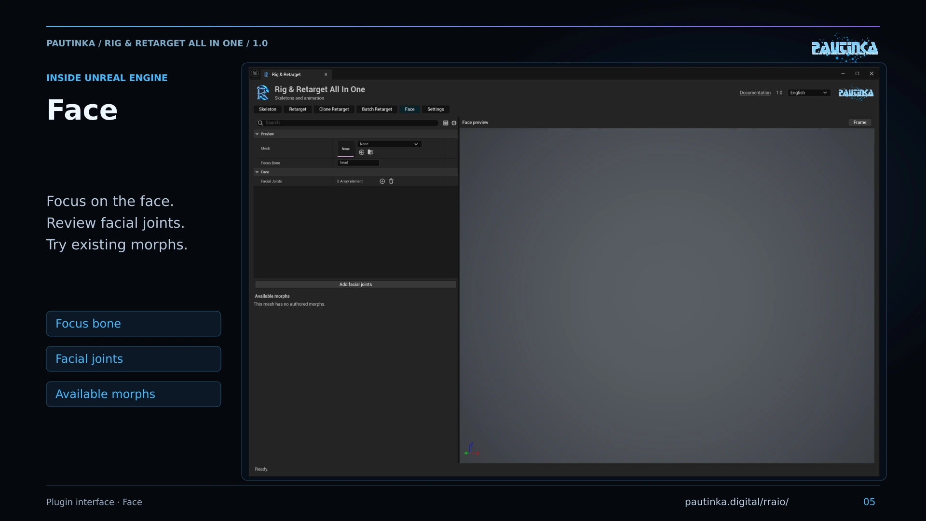Image resolution: width=926 pixels, height=521 pixels.
Task: Click the Frame button in Face preview
Action: click(859, 123)
